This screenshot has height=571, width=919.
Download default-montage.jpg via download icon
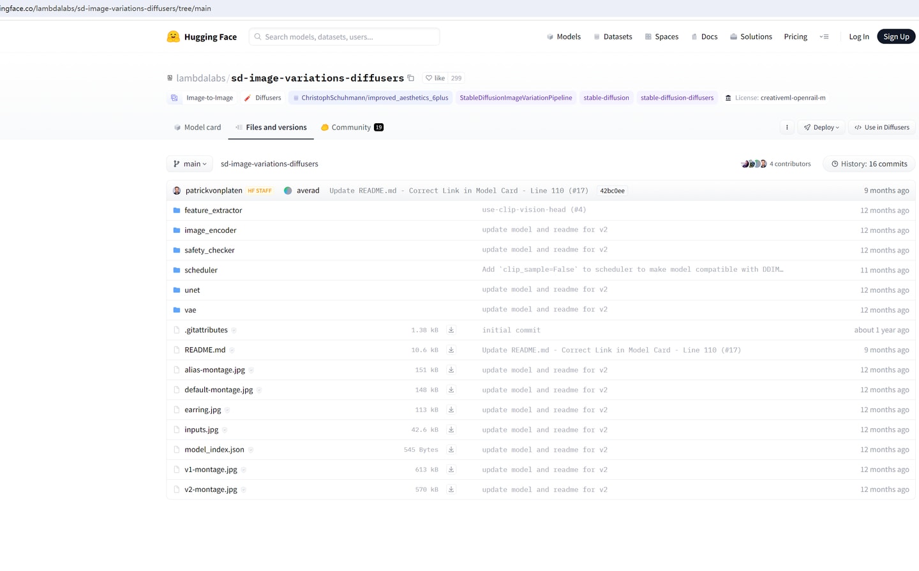click(451, 390)
